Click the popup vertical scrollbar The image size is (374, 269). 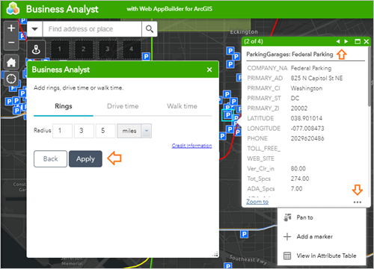coord(369,77)
